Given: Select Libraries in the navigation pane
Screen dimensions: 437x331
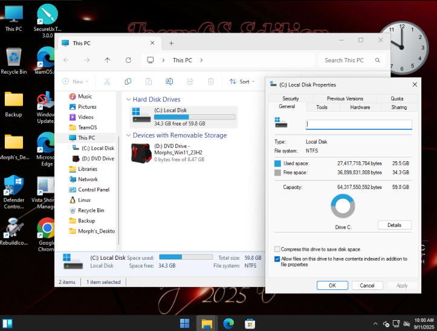Looking at the screenshot, I should [88, 169].
